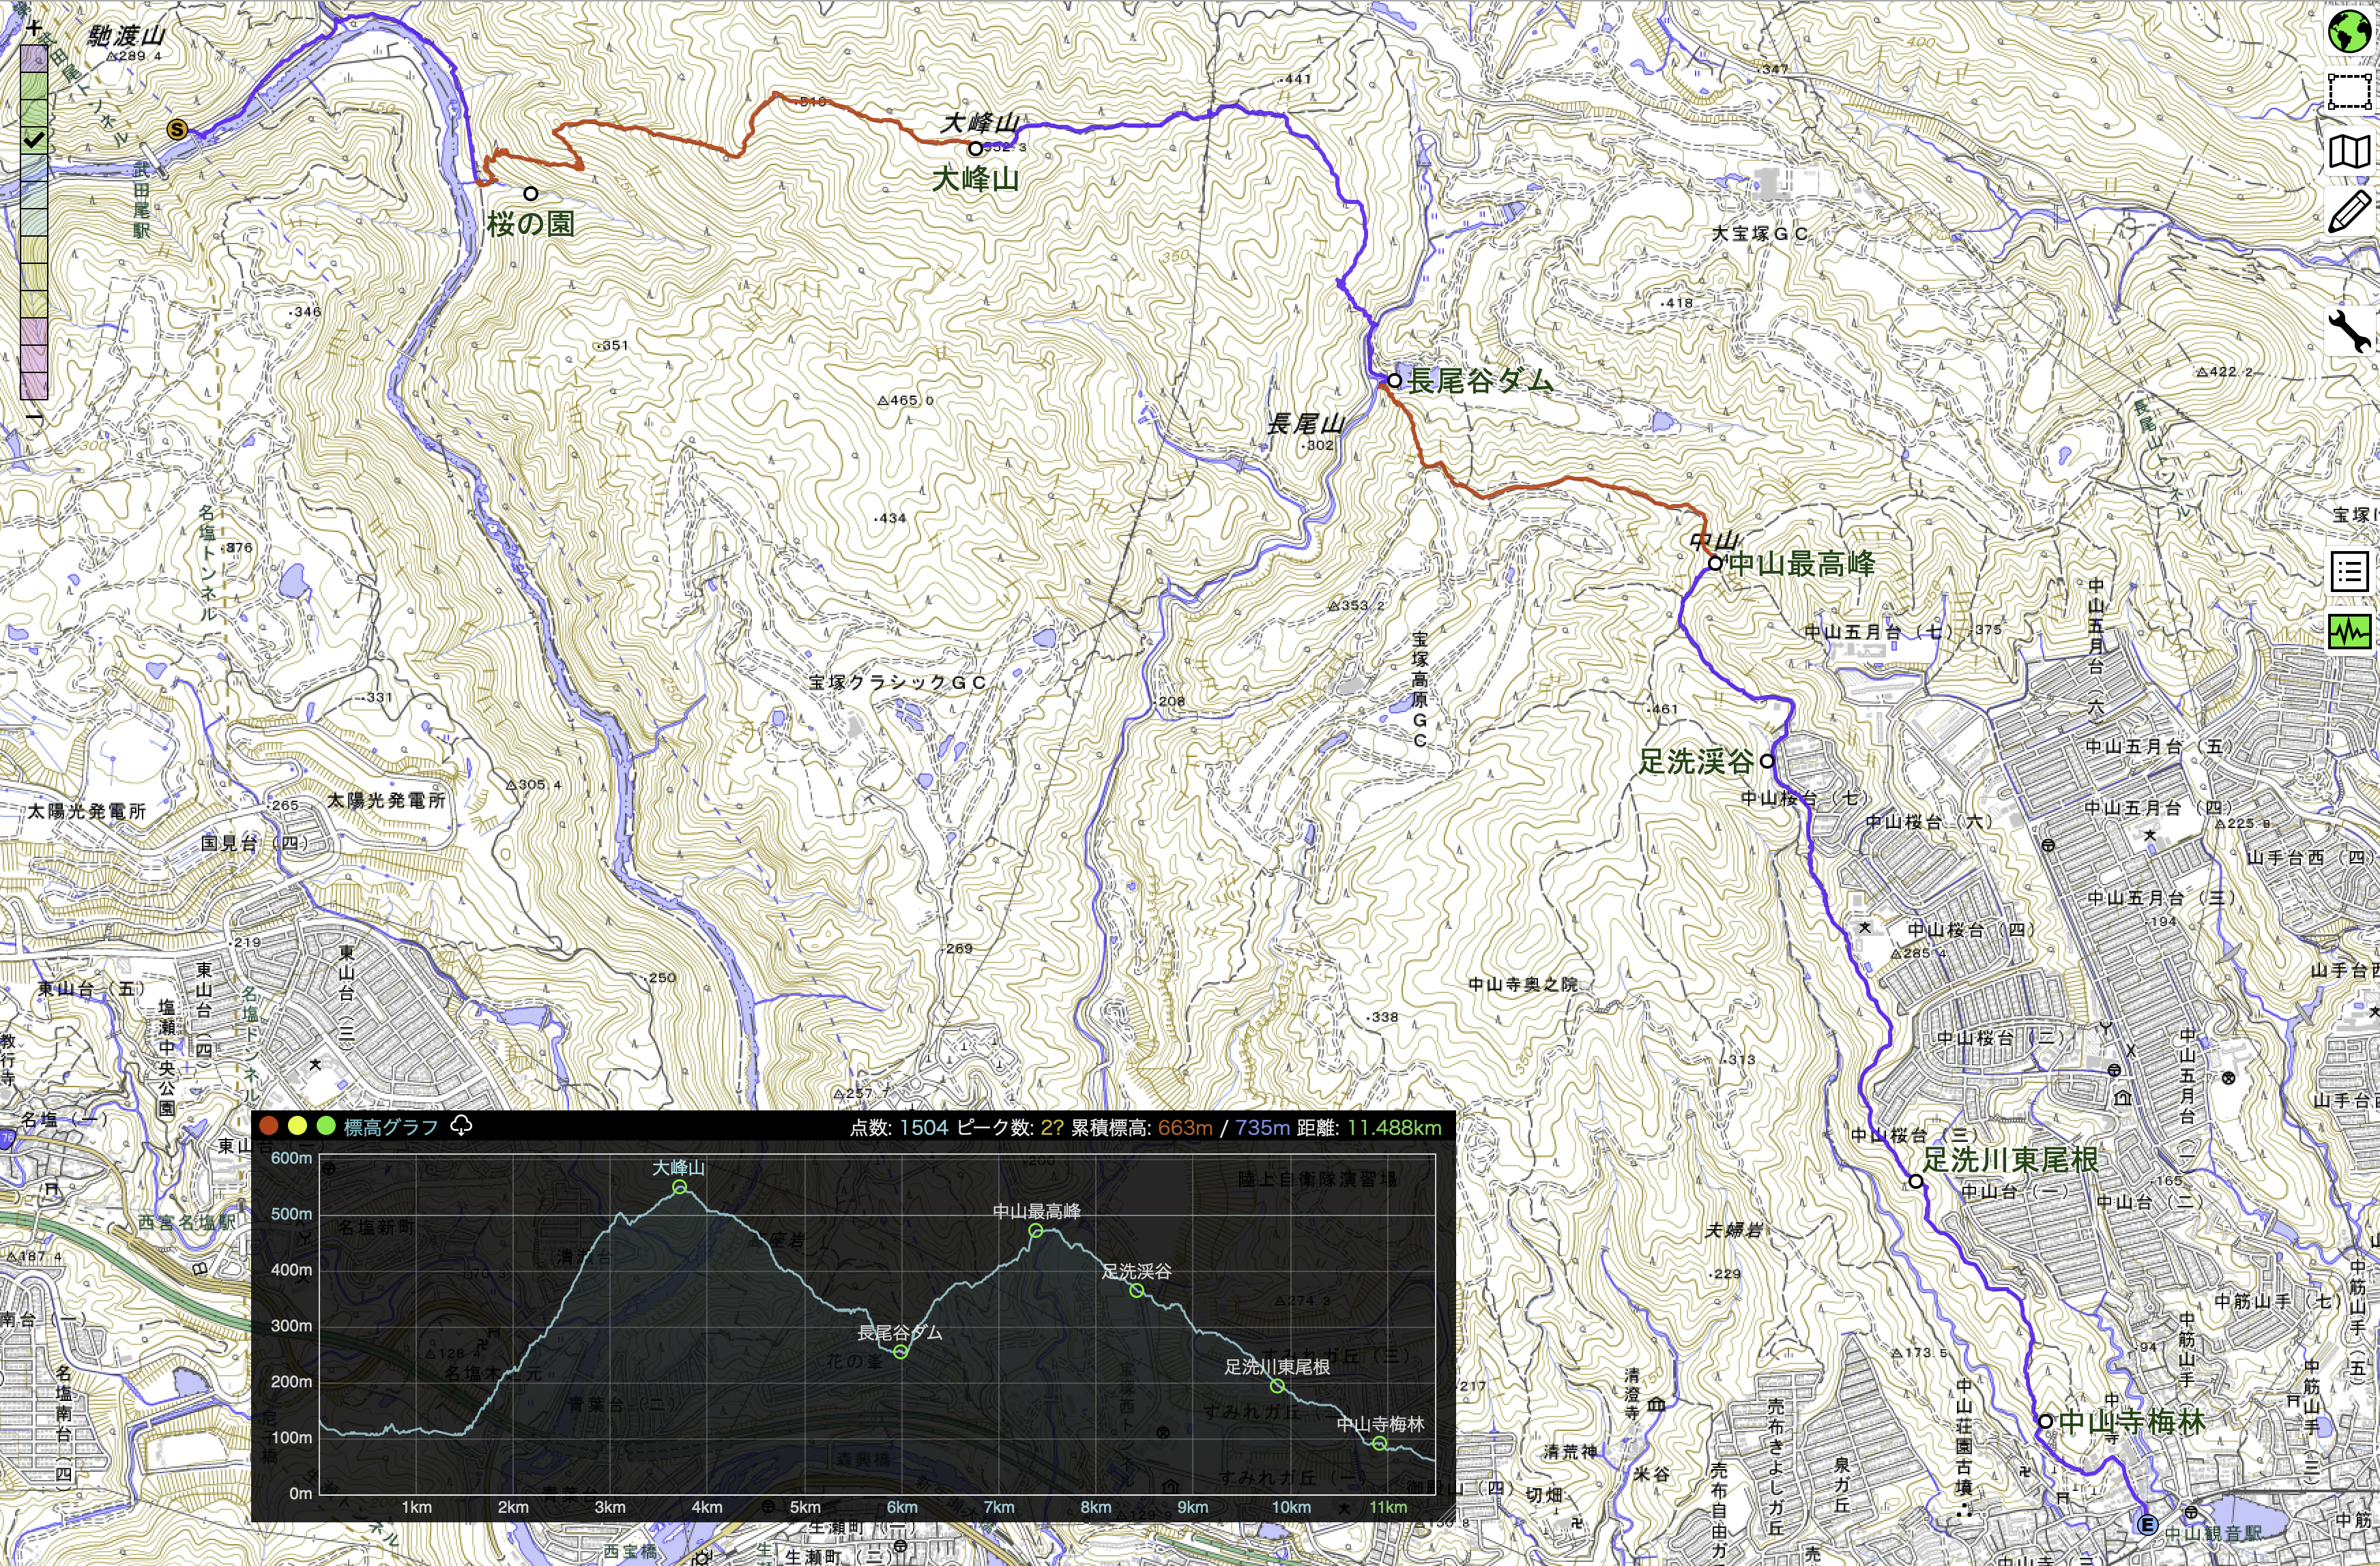Viewport: 2380px width, 1566px height.
Task: Click the green dot in graph header
Action: point(325,1125)
